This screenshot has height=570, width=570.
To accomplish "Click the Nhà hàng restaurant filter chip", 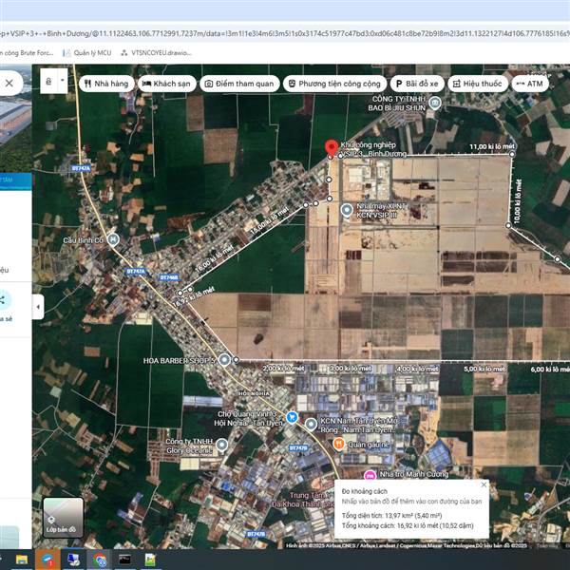I will point(104,84).
